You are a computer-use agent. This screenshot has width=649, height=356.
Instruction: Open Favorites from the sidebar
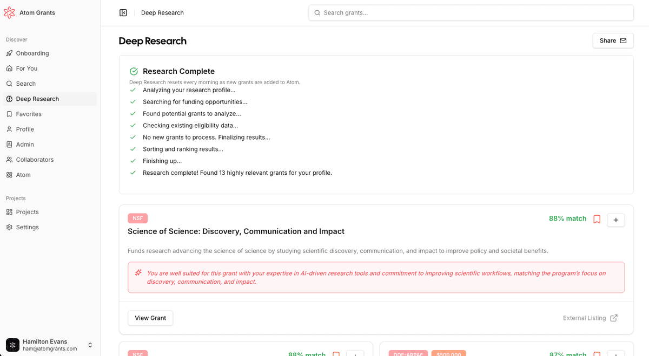click(29, 114)
